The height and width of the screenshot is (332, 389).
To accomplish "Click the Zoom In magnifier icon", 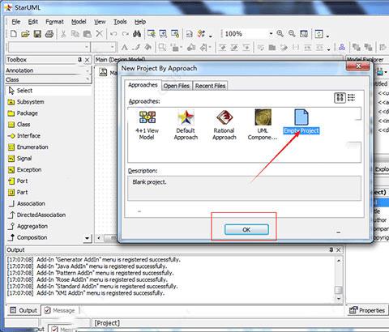I will point(280,33).
